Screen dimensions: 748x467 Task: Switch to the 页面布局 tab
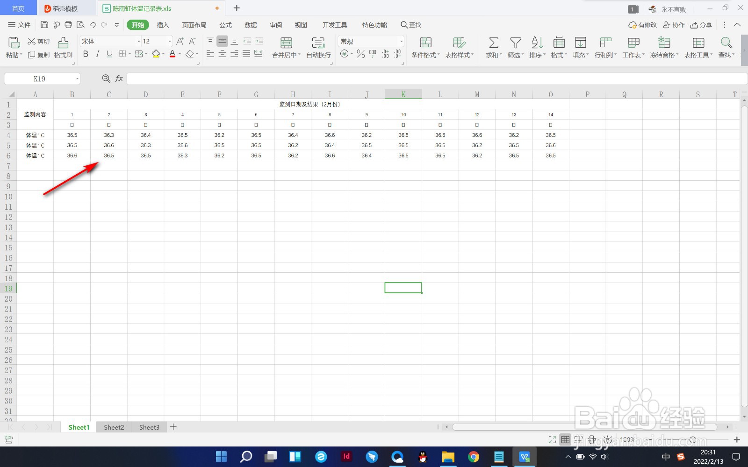click(x=194, y=25)
